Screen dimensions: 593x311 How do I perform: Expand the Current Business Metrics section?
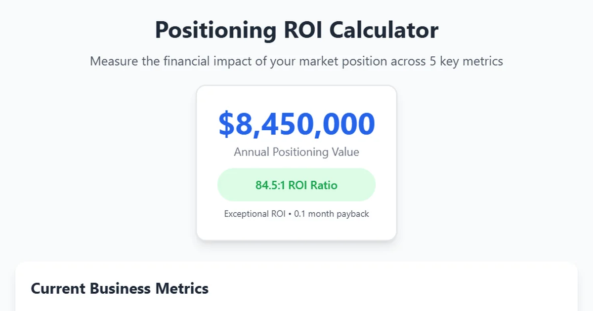[x=120, y=288]
